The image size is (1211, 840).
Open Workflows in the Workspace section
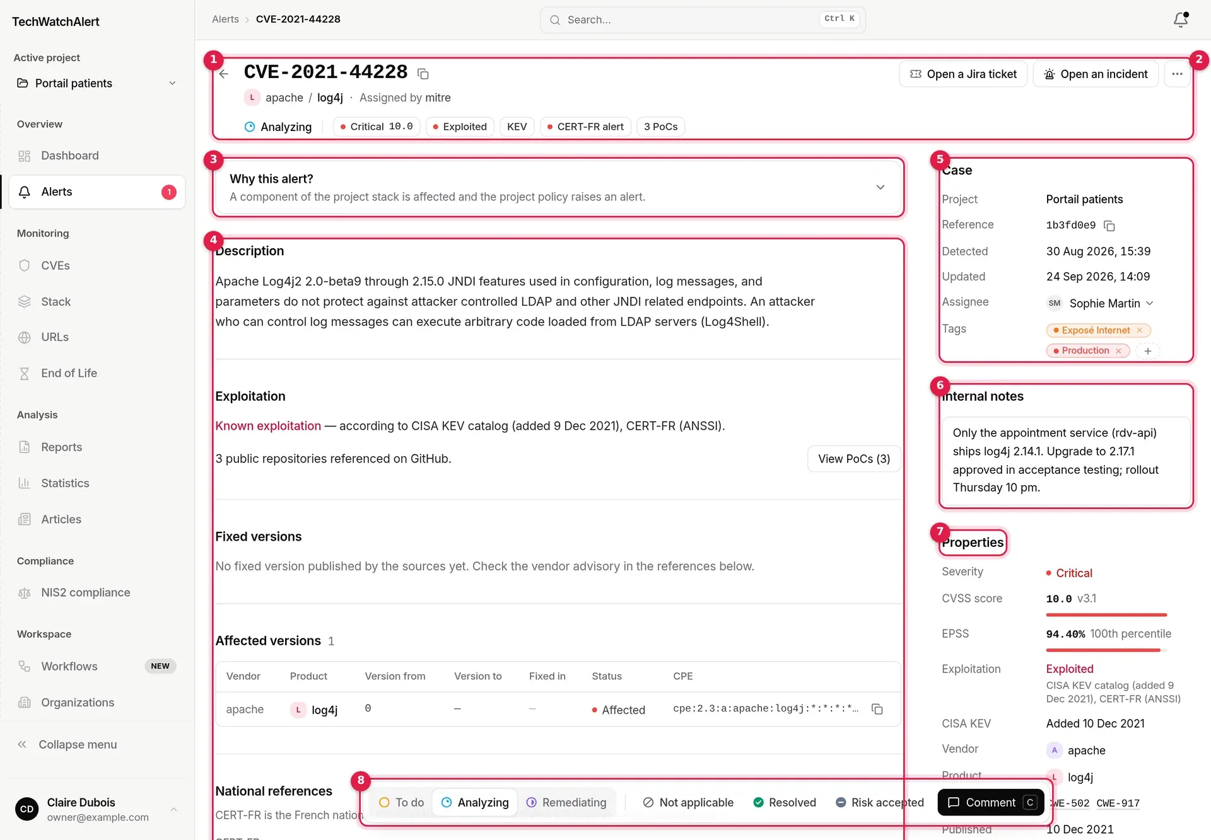point(97,666)
